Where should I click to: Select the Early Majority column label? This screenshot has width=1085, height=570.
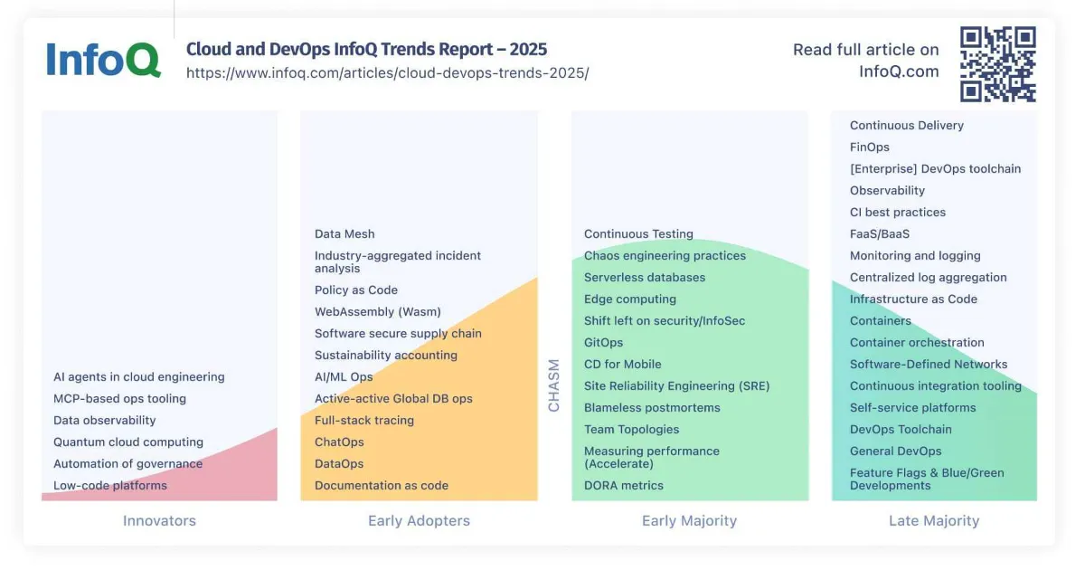click(689, 520)
